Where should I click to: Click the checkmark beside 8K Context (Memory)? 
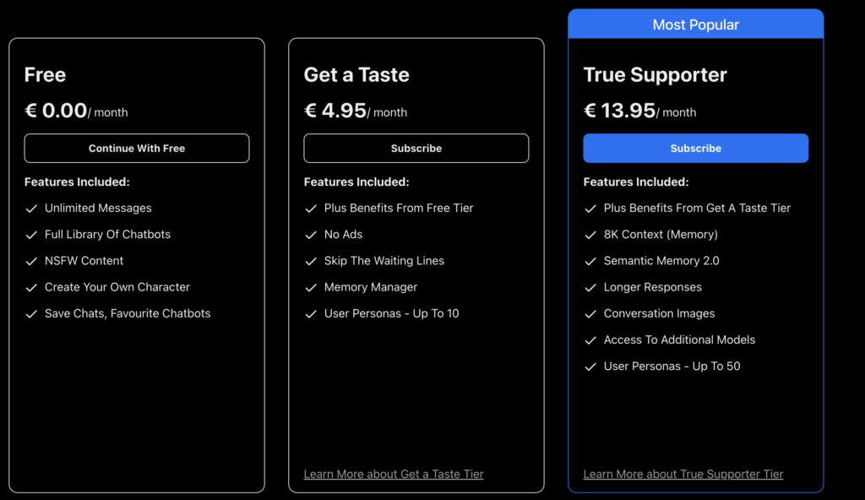[590, 235]
